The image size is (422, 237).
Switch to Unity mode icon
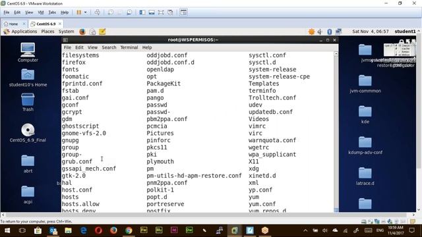pyautogui.click(x=170, y=13)
